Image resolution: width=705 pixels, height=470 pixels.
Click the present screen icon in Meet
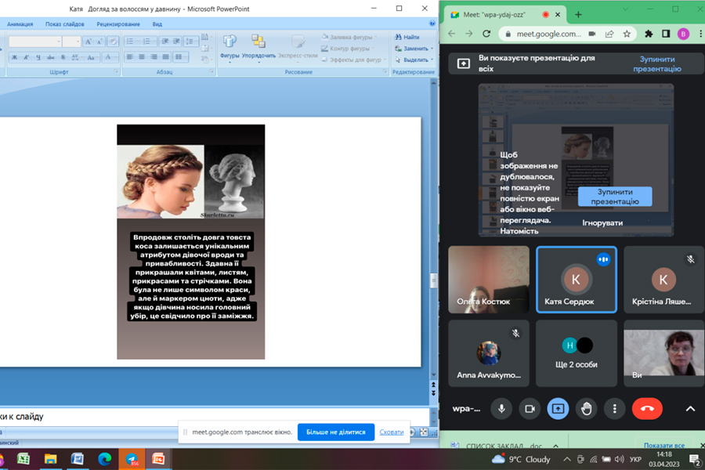pyautogui.click(x=558, y=408)
